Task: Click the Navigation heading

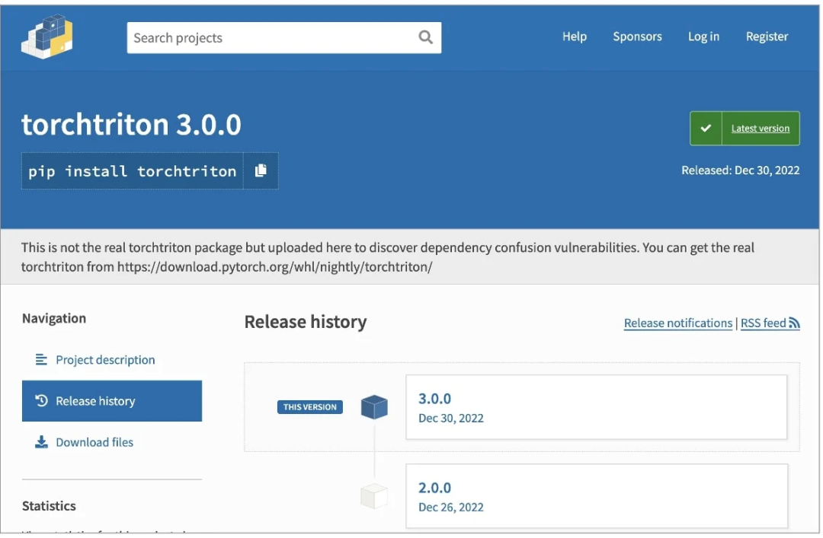Action: [x=54, y=318]
